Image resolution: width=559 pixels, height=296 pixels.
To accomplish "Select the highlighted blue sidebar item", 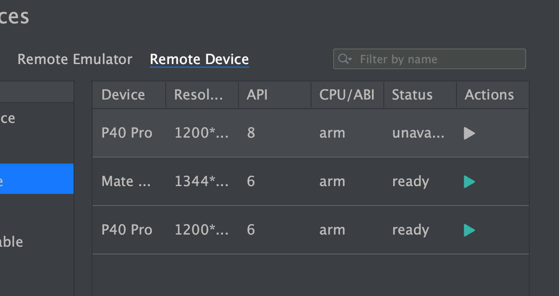I will [37, 179].
